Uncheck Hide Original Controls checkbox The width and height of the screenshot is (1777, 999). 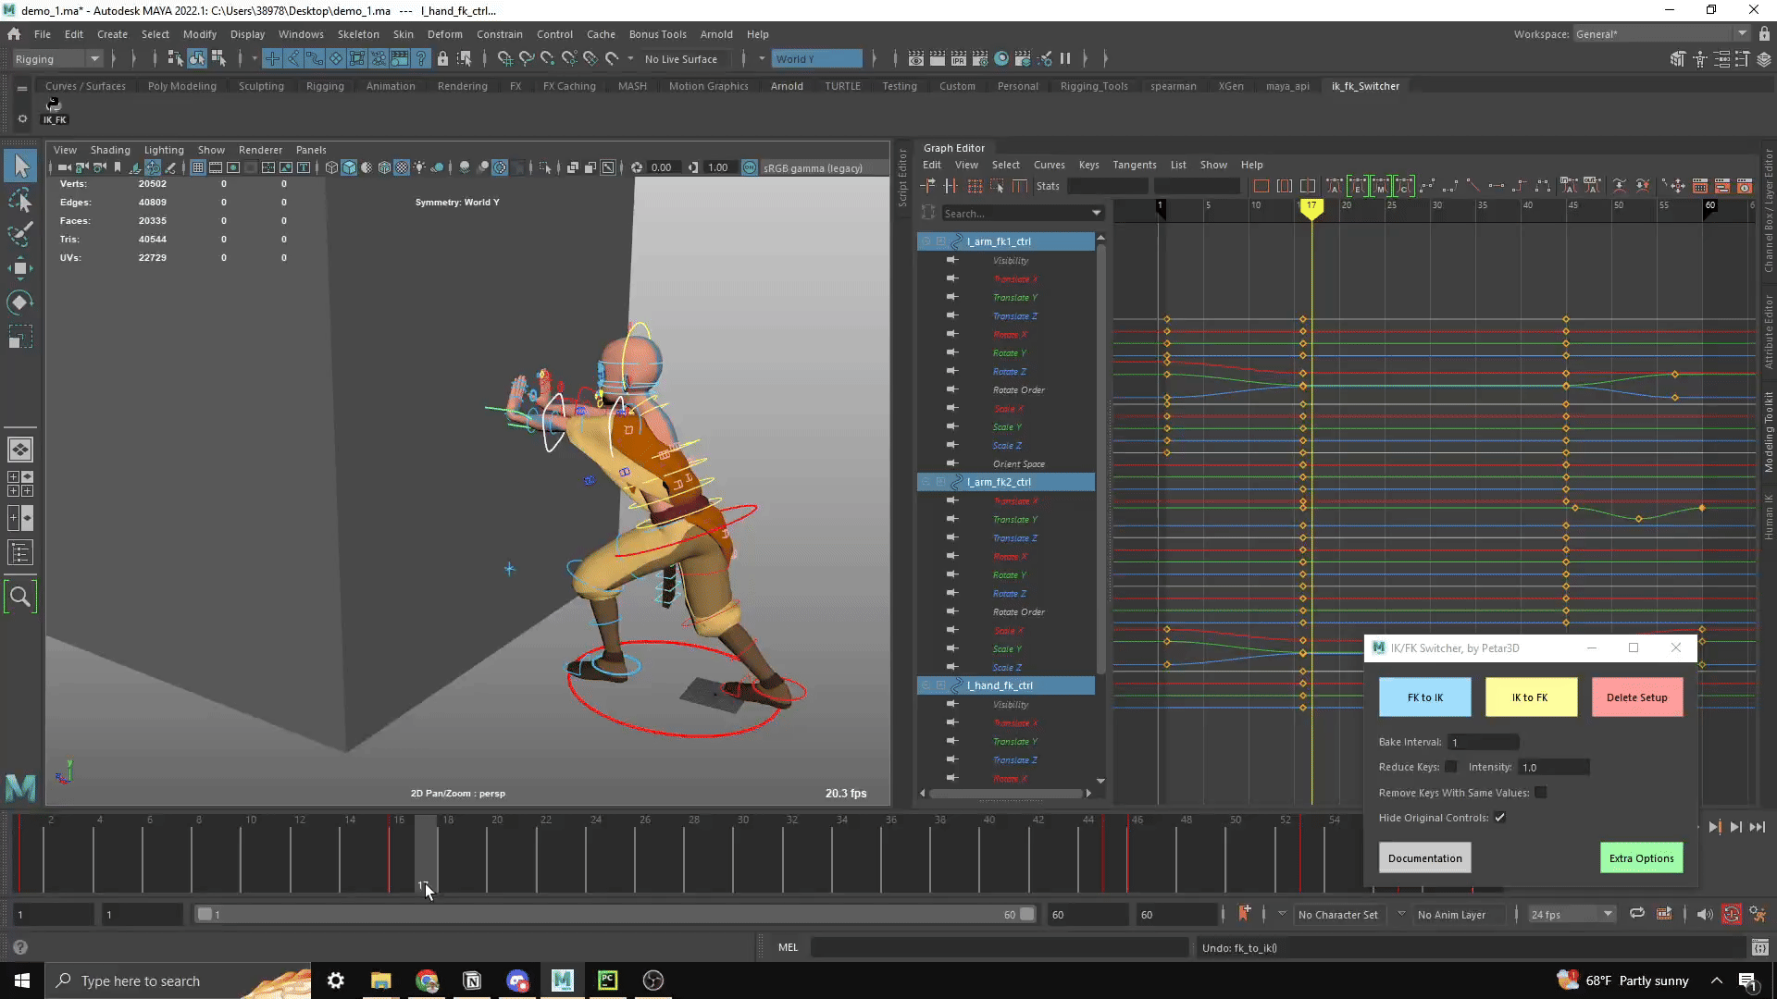click(x=1499, y=818)
